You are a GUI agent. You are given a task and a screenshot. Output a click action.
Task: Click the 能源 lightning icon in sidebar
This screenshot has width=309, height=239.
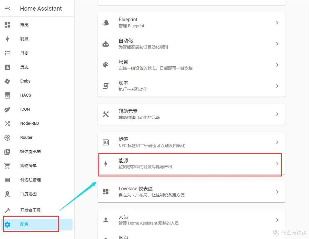(7, 39)
